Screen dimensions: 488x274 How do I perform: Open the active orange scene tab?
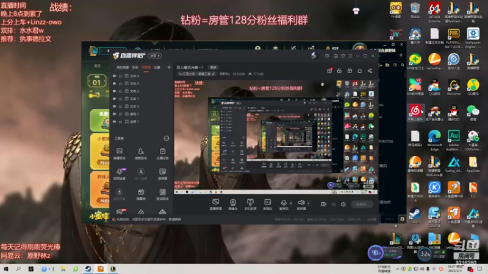[x=146, y=68]
